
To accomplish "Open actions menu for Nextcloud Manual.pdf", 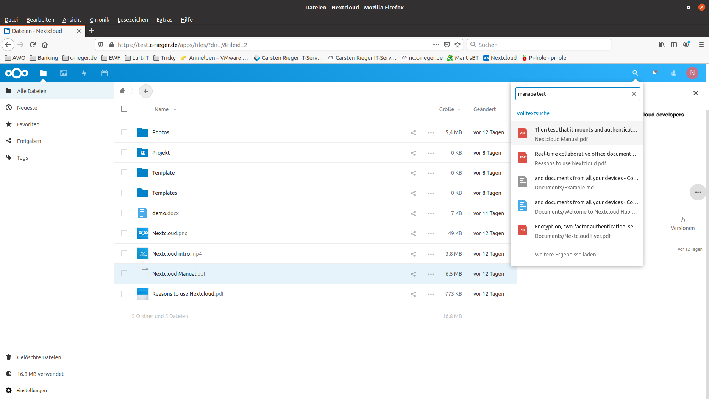I will coord(431,274).
